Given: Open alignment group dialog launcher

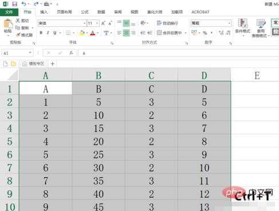Looking at the screenshot, I should [x=187, y=44].
